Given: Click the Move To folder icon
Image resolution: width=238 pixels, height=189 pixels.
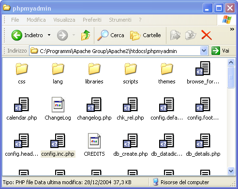Looking at the screenshot, I should coord(175,35).
